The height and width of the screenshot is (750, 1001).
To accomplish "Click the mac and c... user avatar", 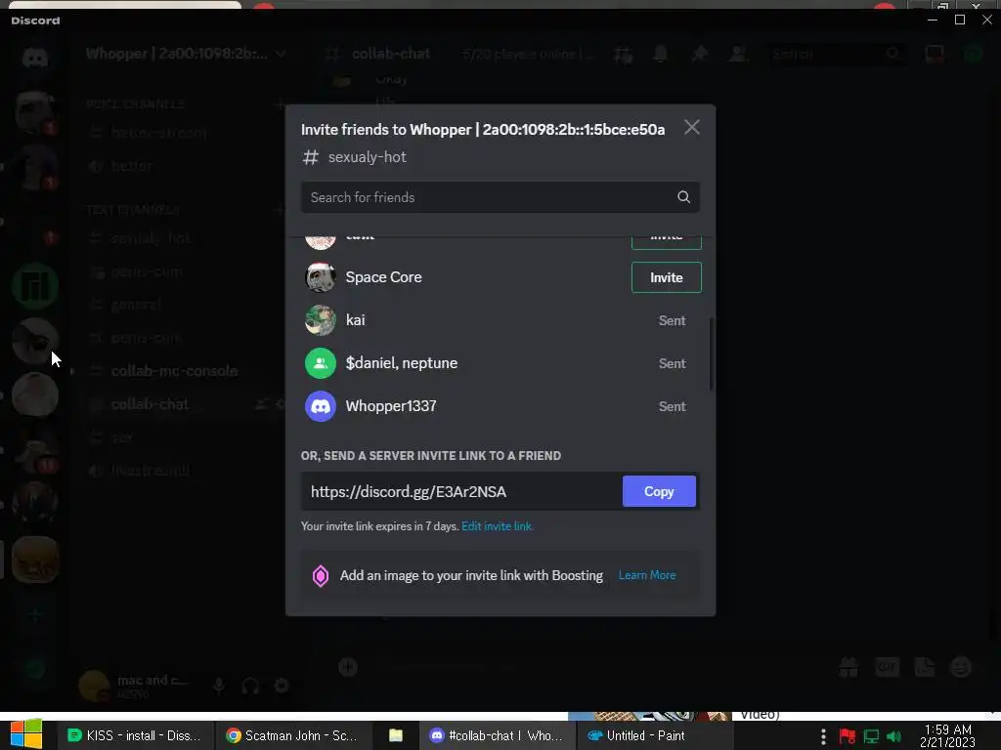I will tap(94, 686).
